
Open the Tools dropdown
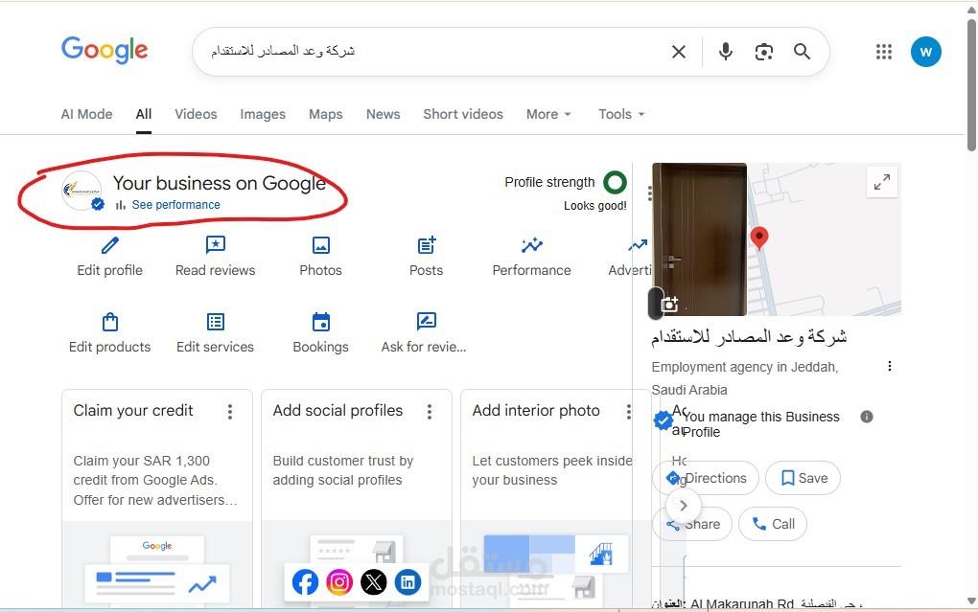621,114
